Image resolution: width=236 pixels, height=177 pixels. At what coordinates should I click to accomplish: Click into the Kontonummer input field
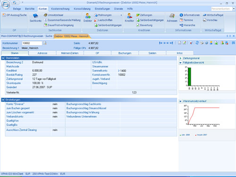click(32, 43)
